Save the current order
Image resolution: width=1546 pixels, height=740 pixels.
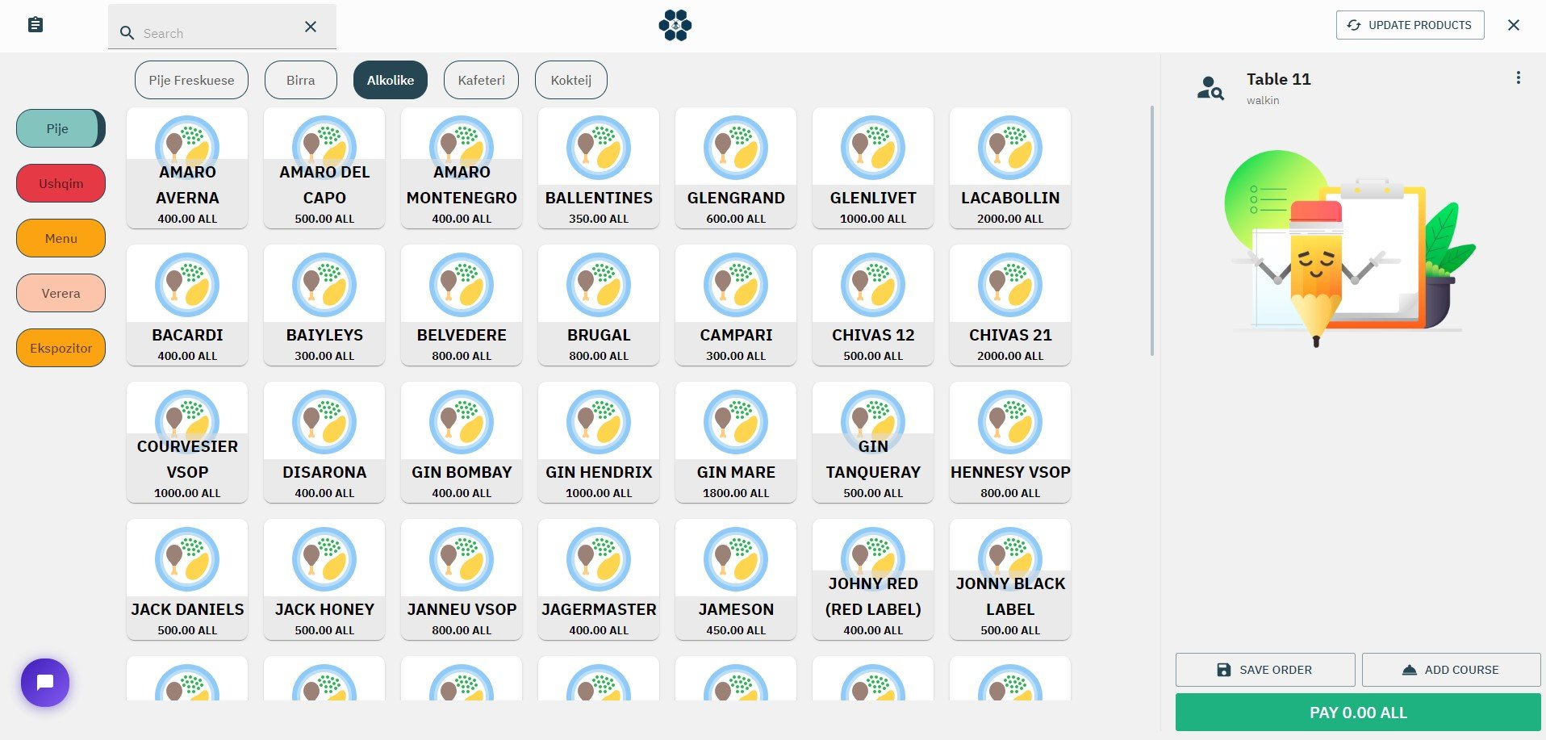[x=1264, y=670]
